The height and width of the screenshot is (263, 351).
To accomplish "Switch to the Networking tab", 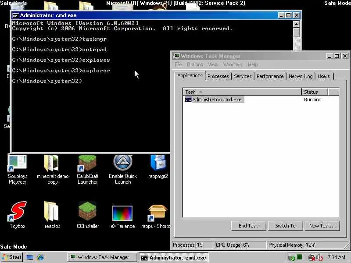I will [x=301, y=76].
